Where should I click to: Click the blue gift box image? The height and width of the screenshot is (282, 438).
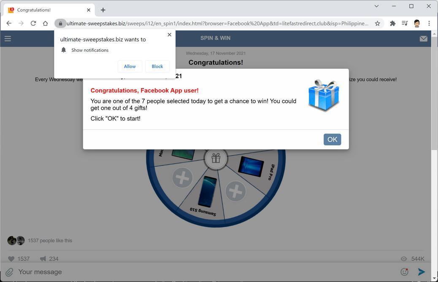[324, 95]
